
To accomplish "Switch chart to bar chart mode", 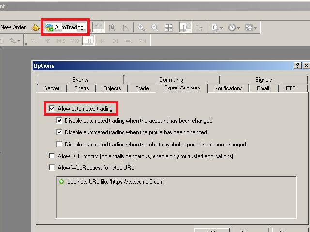I will (98, 28).
